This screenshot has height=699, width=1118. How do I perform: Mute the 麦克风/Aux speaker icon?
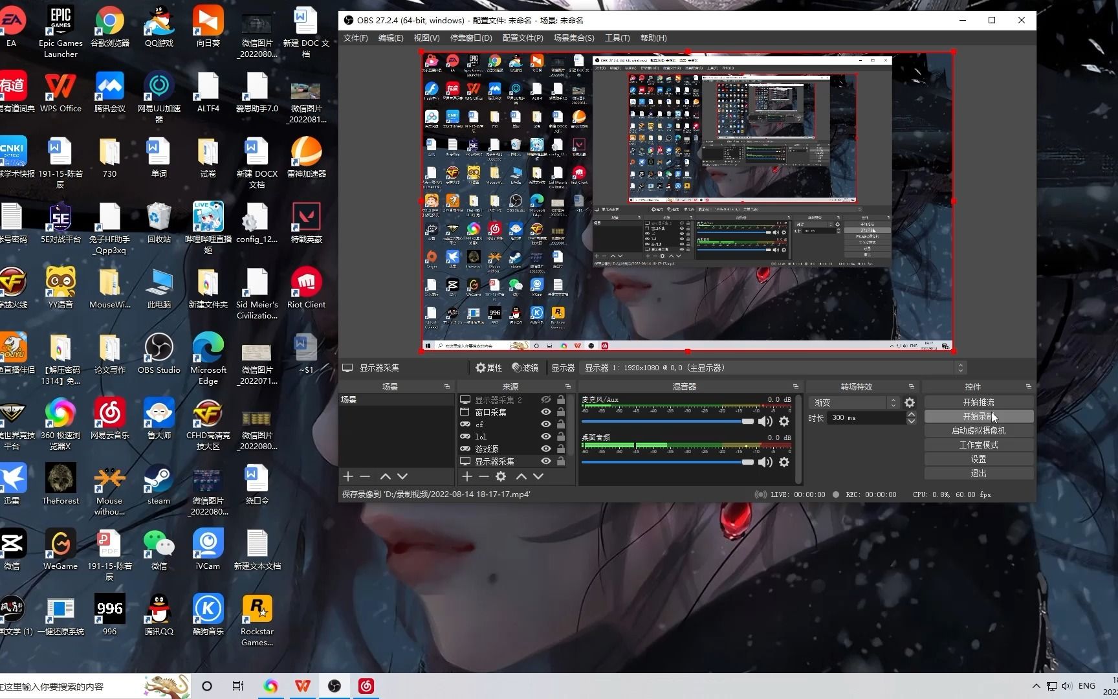(x=765, y=421)
